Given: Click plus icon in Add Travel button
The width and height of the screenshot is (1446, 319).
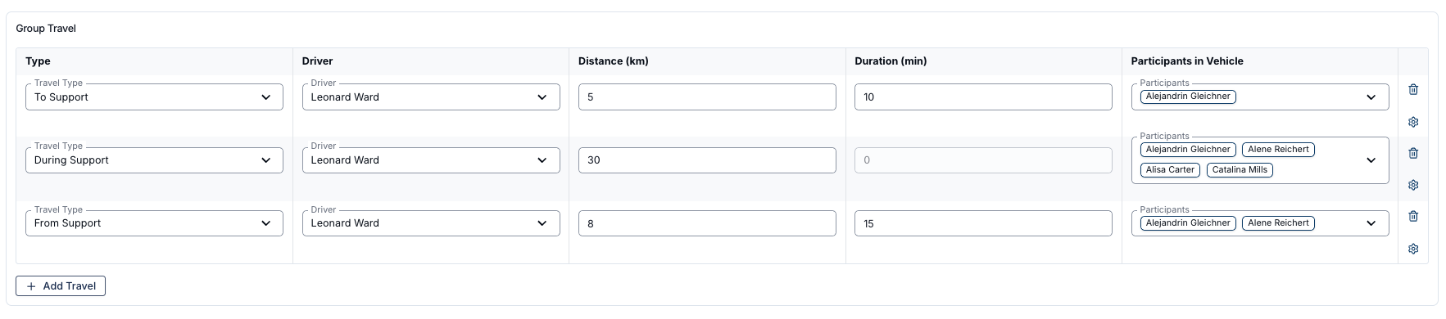Looking at the screenshot, I should coord(31,286).
